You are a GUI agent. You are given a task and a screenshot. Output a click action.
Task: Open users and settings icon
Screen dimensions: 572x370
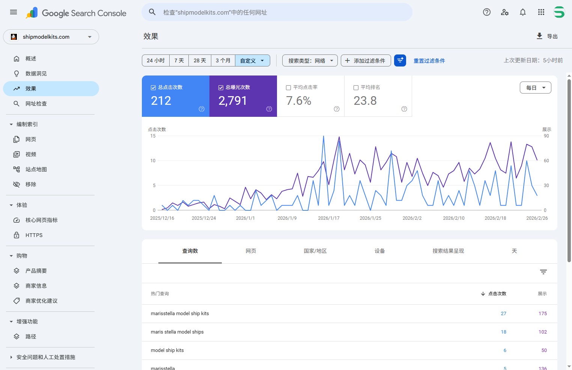505,12
